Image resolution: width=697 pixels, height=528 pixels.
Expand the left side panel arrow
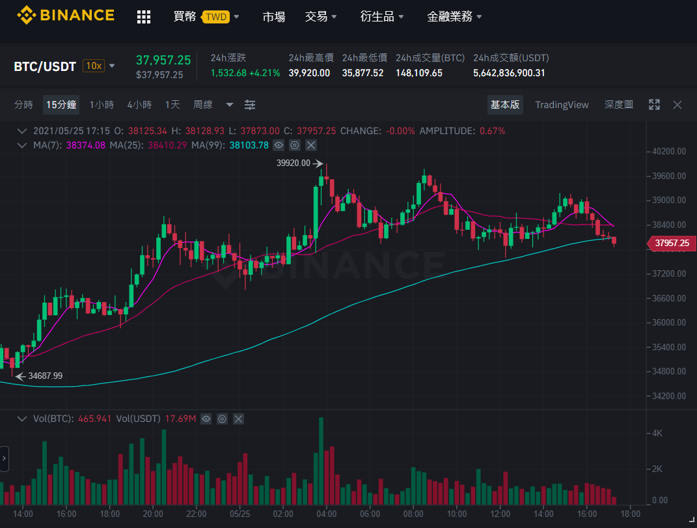click(4, 458)
